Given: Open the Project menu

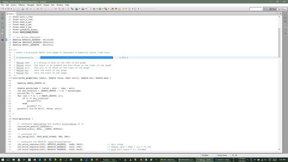Looking at the screenshot, I should pos(46,5).
